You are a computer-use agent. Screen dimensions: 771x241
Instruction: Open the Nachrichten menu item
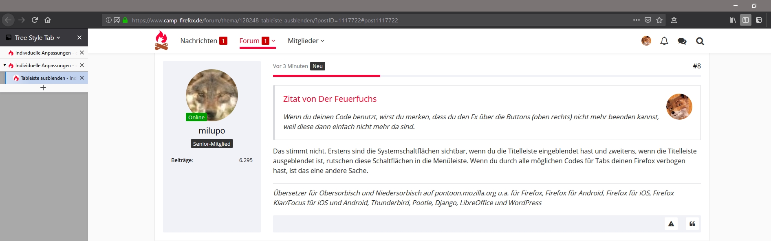pos(199,41)
